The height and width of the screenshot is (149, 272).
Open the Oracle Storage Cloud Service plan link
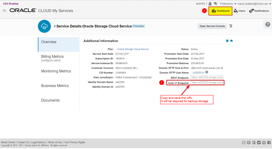(133, 49)
